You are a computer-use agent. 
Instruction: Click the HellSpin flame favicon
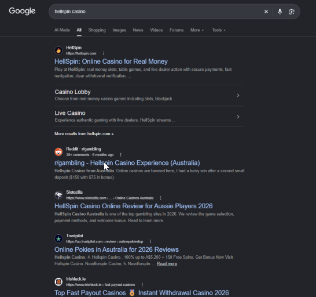coord(58,50)
